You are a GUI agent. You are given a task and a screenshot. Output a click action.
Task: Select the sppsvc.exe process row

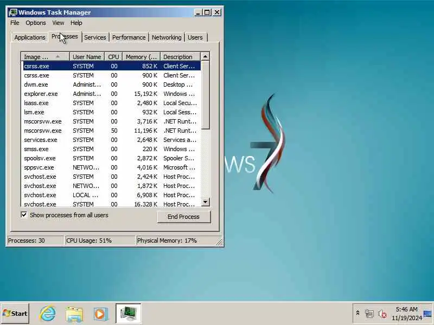tap(112, 167)
